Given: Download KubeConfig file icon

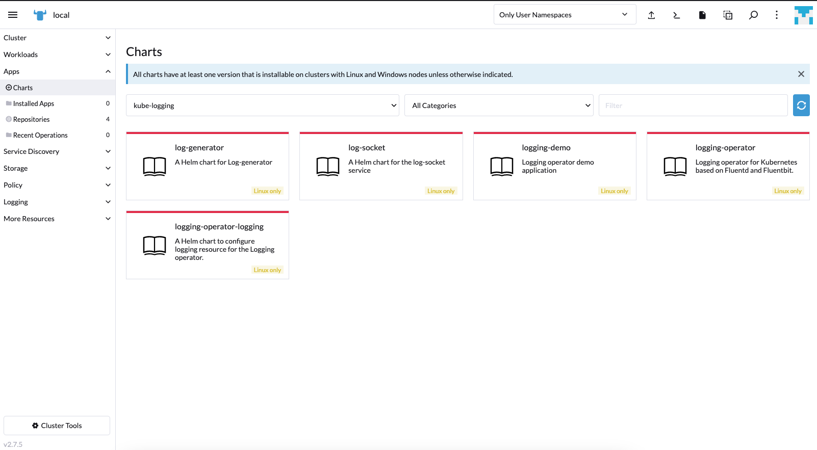Looking at the screenshot, I should pyautogui.click(x=702, y=15).
